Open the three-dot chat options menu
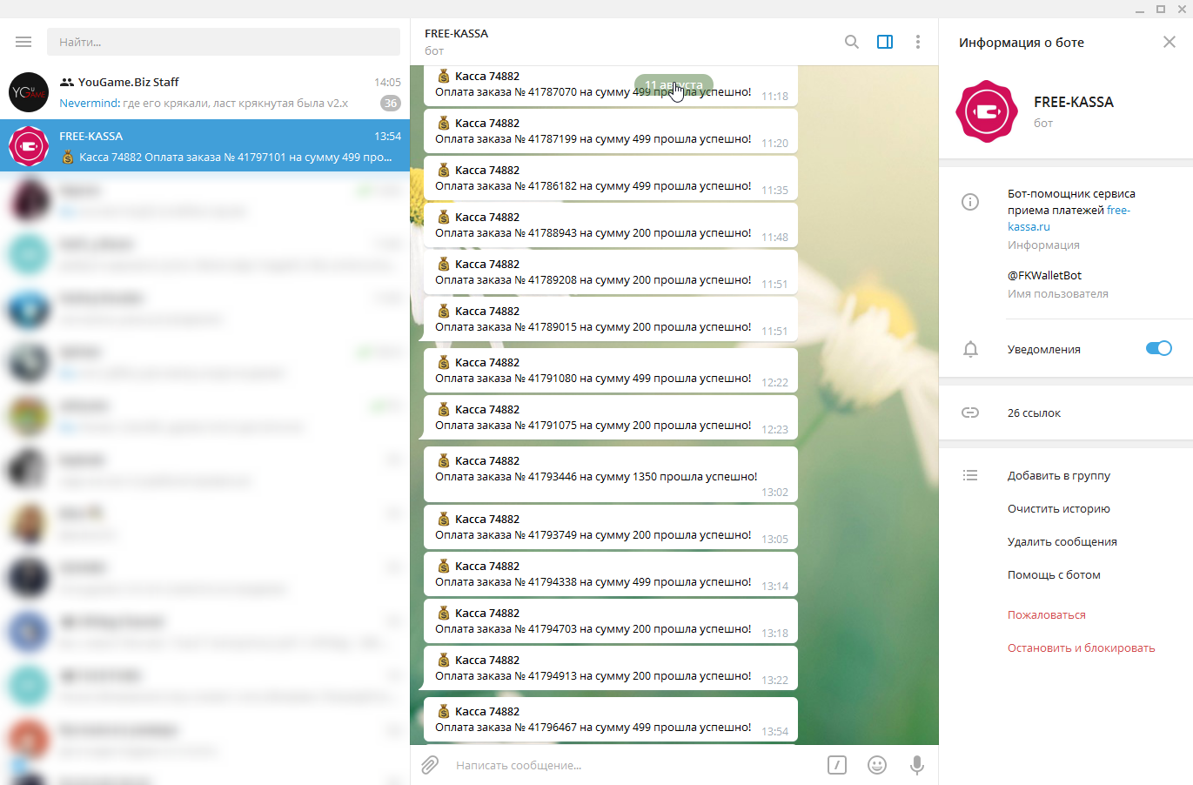The height and width of the screenshot is (785, 1193). pyautogui.click(x=917, y=42)
